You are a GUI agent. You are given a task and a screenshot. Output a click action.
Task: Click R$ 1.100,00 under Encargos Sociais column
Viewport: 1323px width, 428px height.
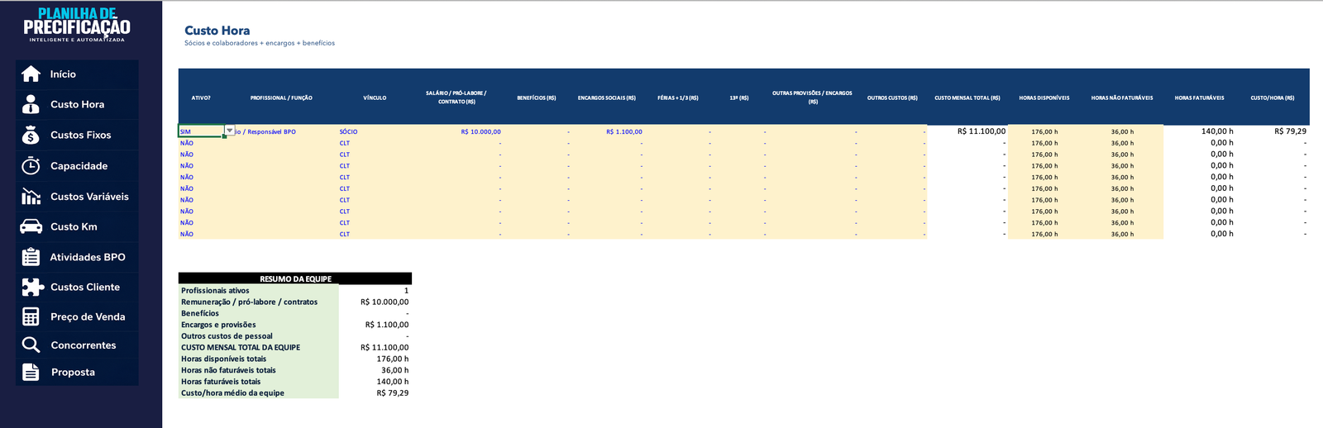pyautogui.click(x=623, y=131)
